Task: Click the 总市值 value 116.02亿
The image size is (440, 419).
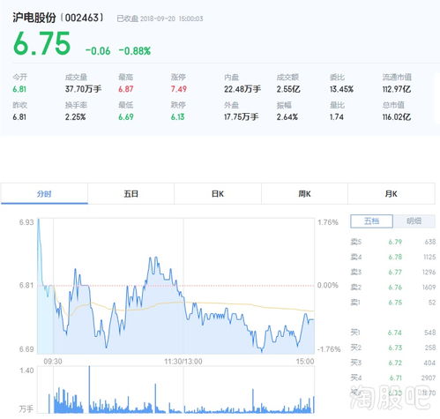Action: [397, 117]
